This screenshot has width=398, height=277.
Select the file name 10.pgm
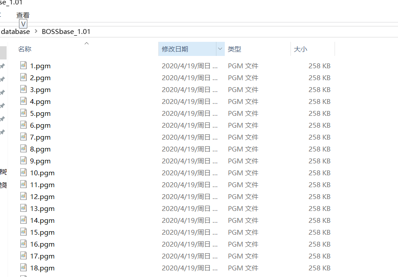click(x=42, y=173)
